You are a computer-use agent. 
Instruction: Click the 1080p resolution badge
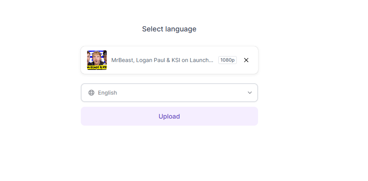(x=227, y=60)
